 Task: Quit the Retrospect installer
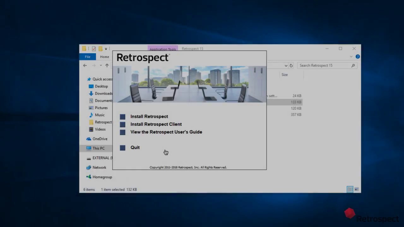coord(135,147)
